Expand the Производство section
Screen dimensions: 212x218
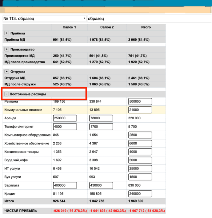7,49
